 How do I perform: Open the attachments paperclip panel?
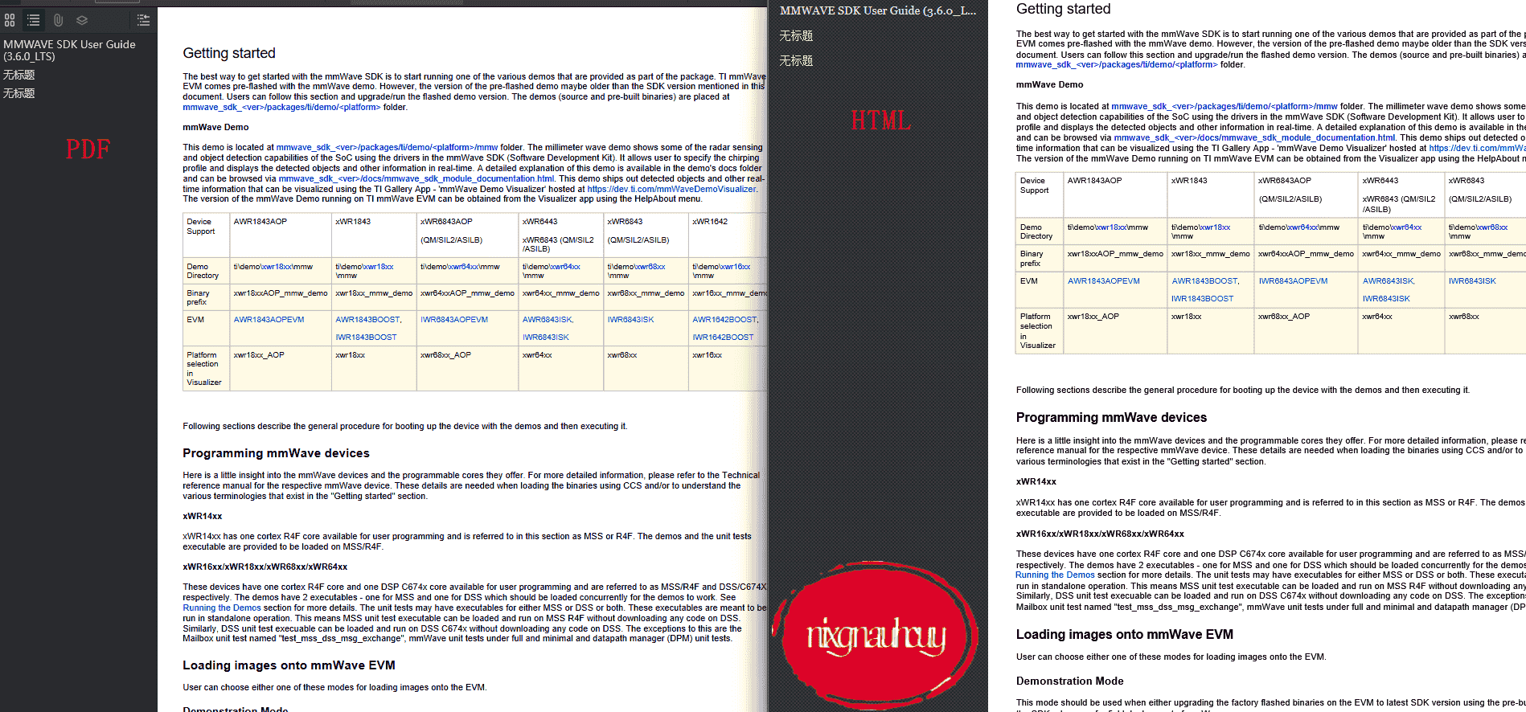pos(58,20)
